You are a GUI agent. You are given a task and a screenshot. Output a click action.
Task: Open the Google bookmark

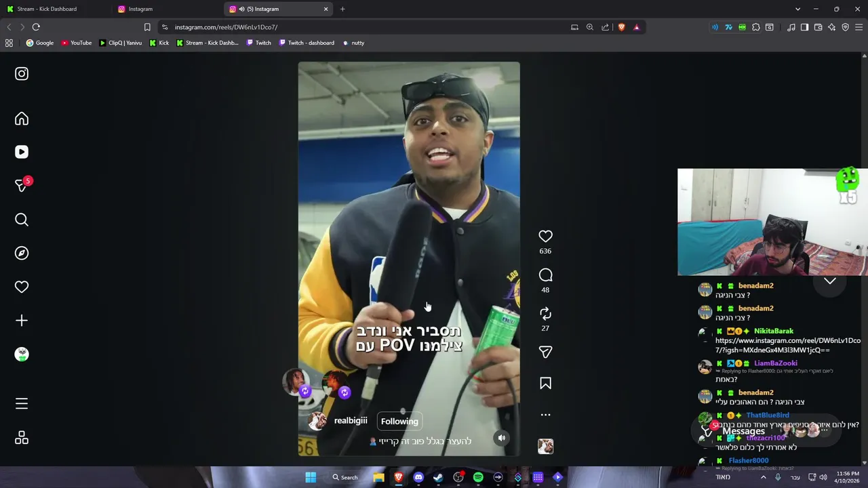coord(40,43)
